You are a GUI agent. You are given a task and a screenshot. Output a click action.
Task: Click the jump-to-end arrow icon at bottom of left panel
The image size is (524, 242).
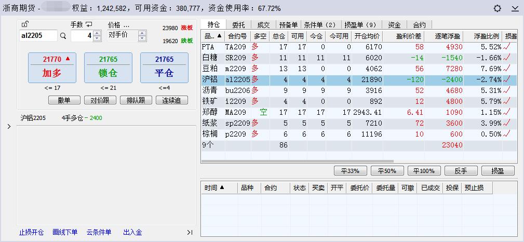(190, 232)
